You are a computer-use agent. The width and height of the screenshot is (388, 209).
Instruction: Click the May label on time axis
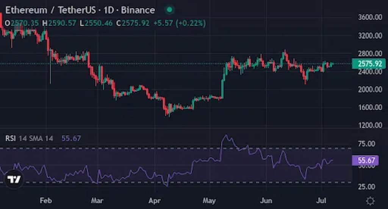pos(209,200)
